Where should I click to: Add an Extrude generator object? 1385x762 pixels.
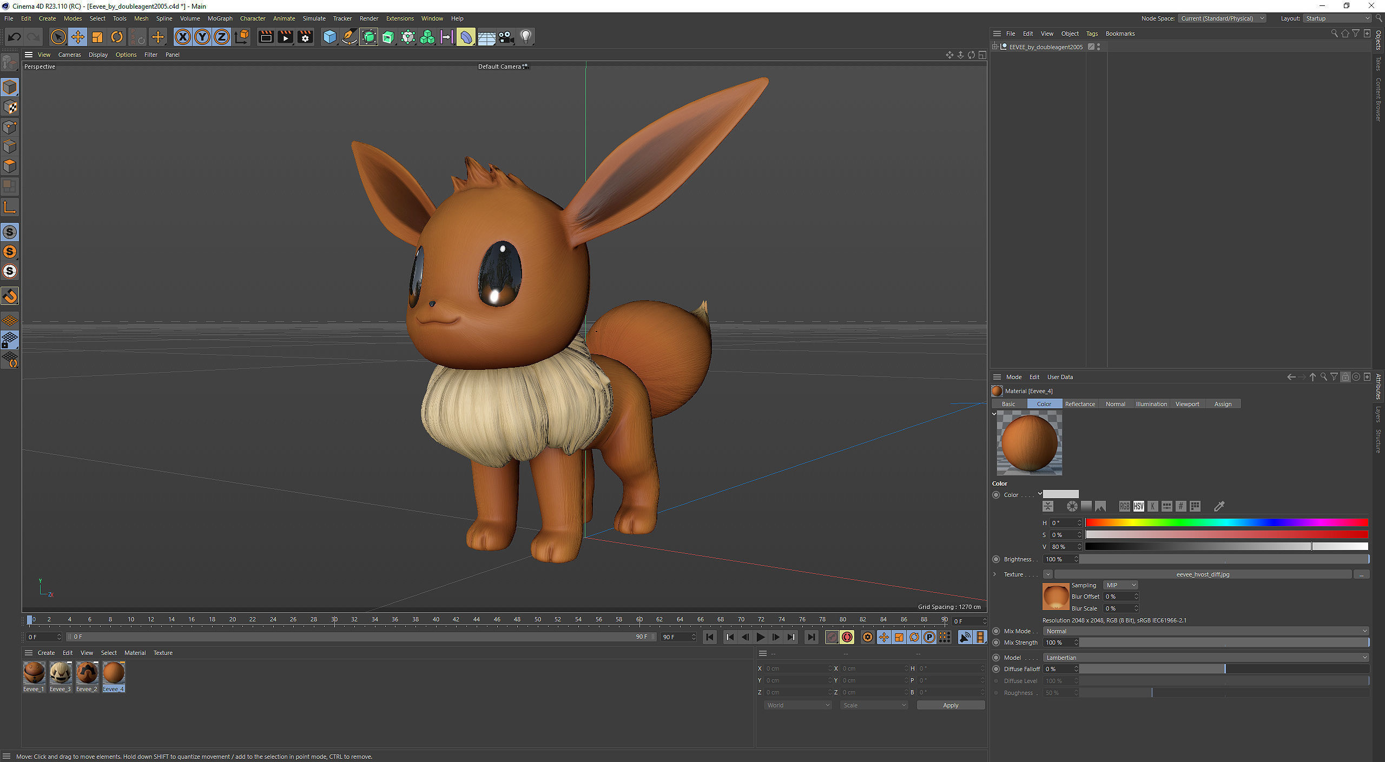pos(388,37)
